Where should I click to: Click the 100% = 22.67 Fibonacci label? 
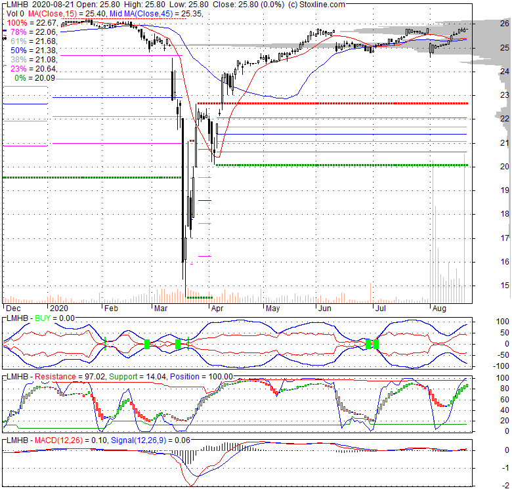tap(32, 23)
